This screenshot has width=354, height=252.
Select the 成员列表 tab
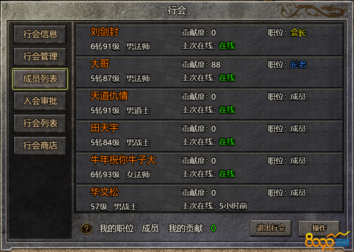(x=40, y=79)
